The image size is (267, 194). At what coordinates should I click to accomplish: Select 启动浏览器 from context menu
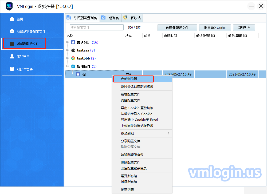coord(129,79)
